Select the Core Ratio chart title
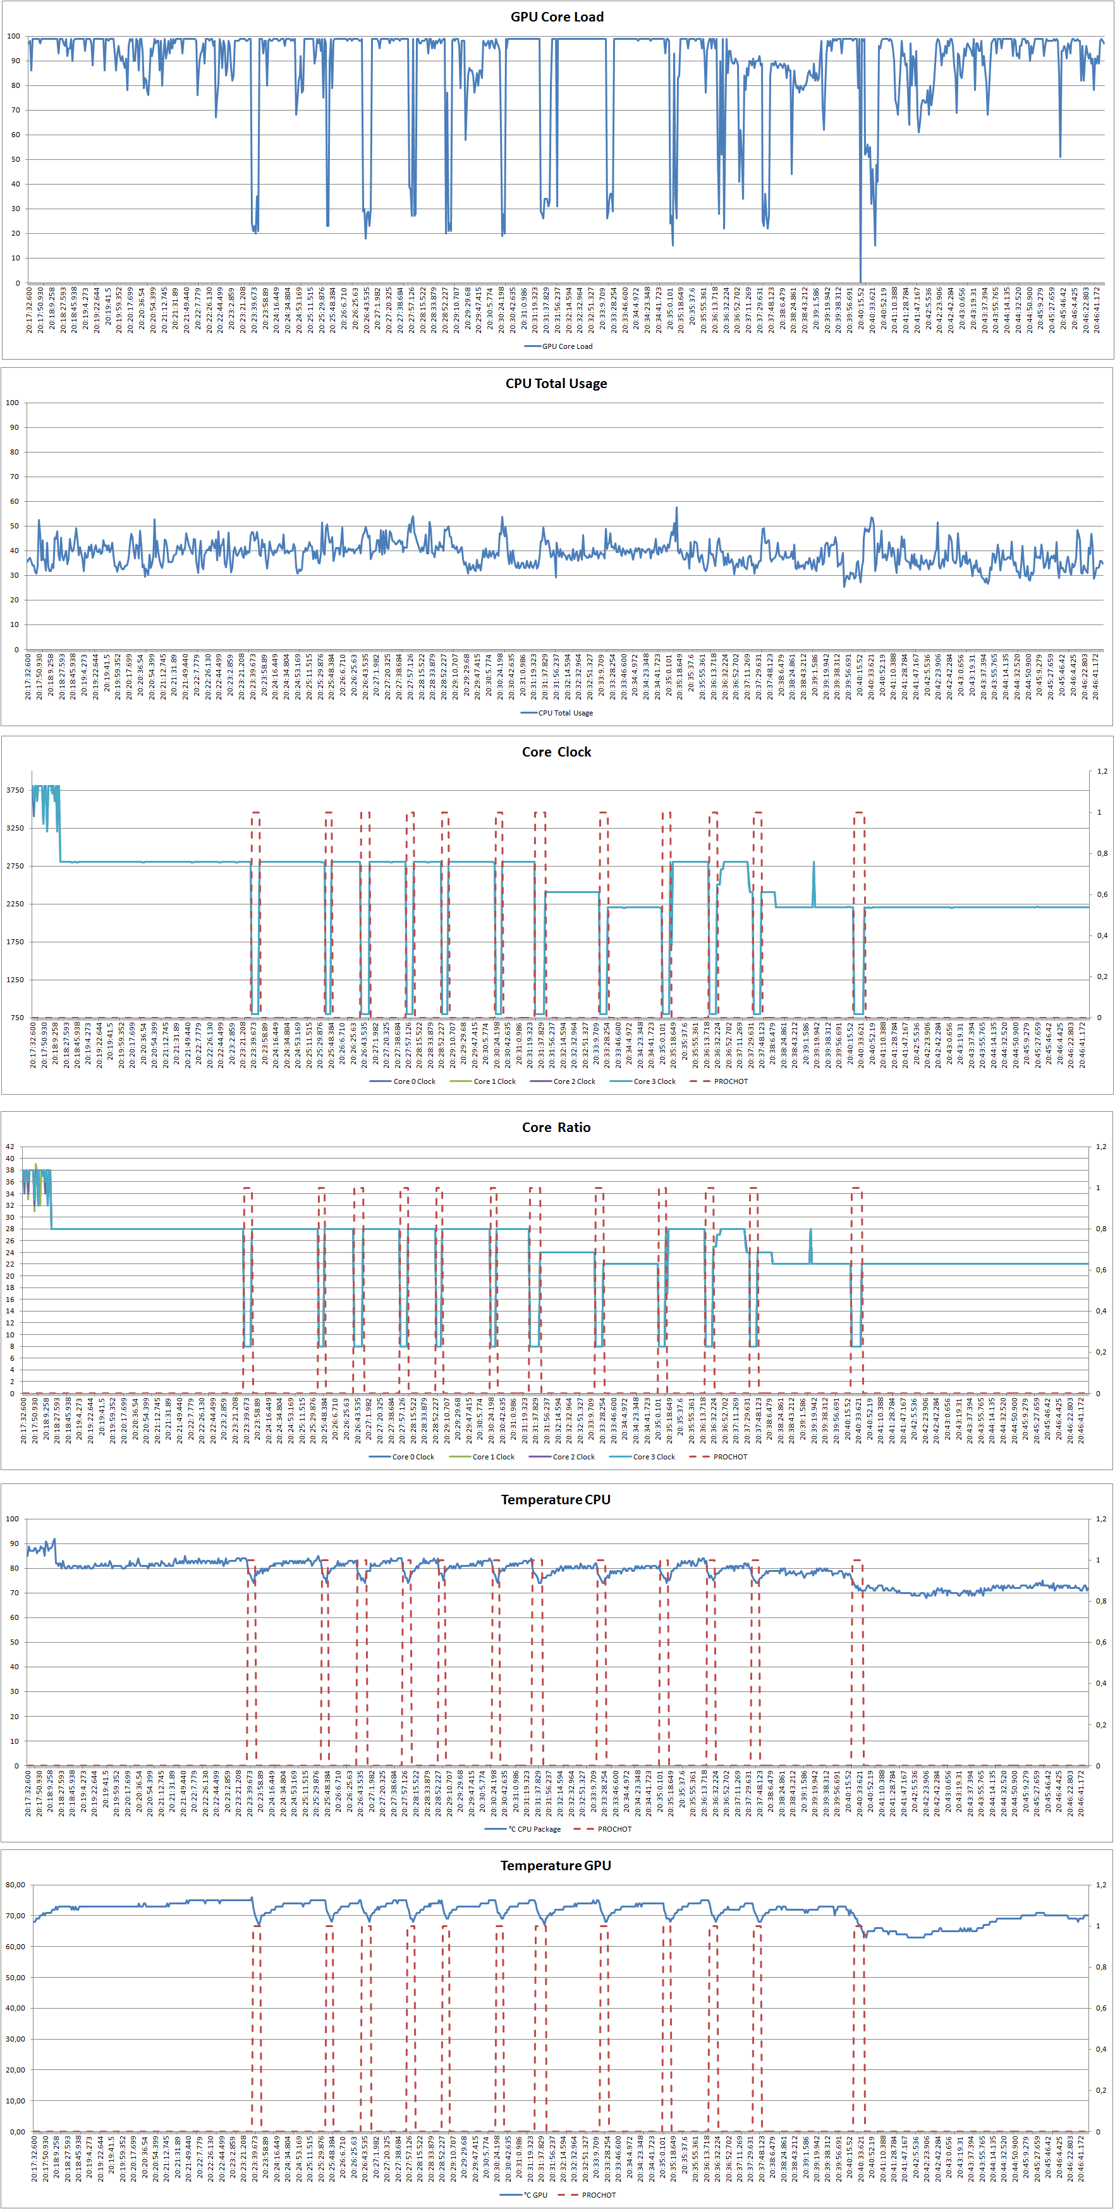The image size is (1115, 2209). 556,1127
